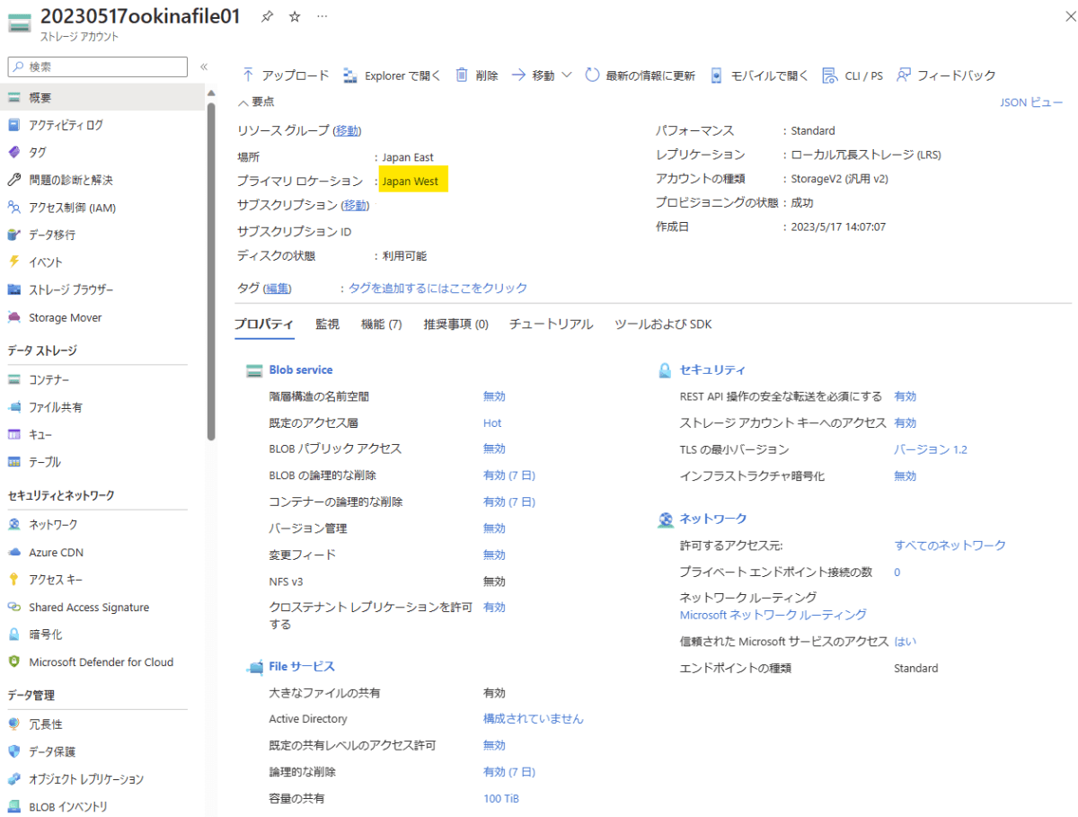Viewport: 1078px width, 817px height.
Task: Click the 削除 delete trash button
Action: coord(476,75)
